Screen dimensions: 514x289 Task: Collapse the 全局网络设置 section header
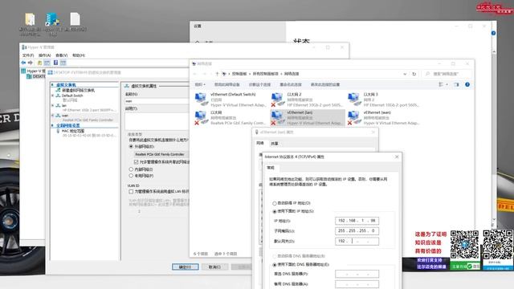67,125
